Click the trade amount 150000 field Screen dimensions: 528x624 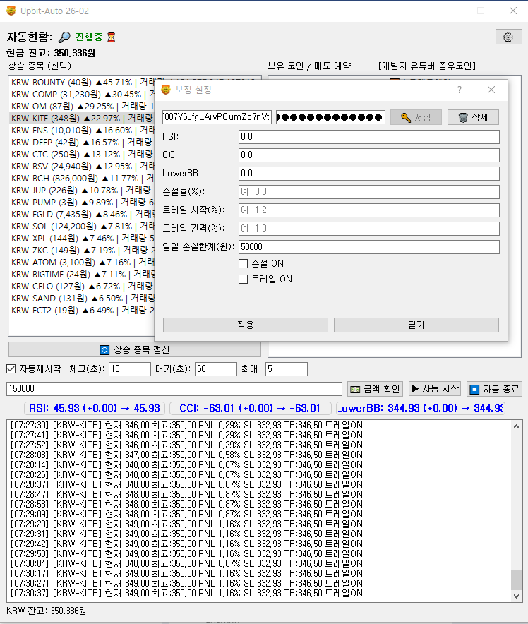pyautogui.click(x=174, y=389)
